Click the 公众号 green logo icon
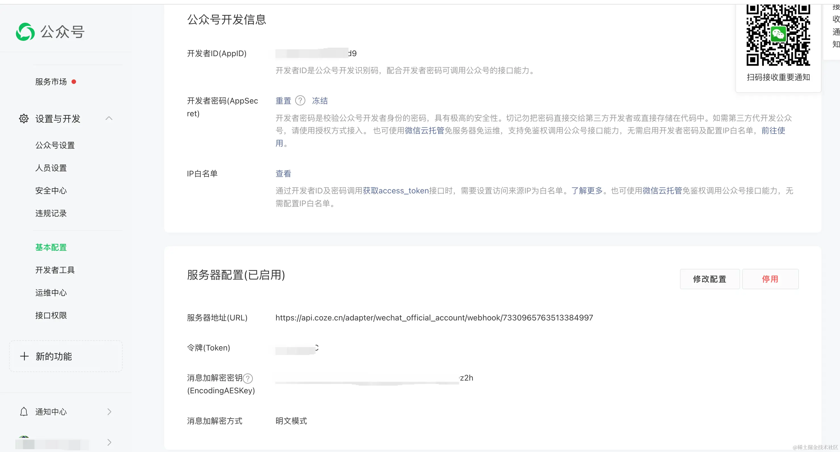 point(25,32)
